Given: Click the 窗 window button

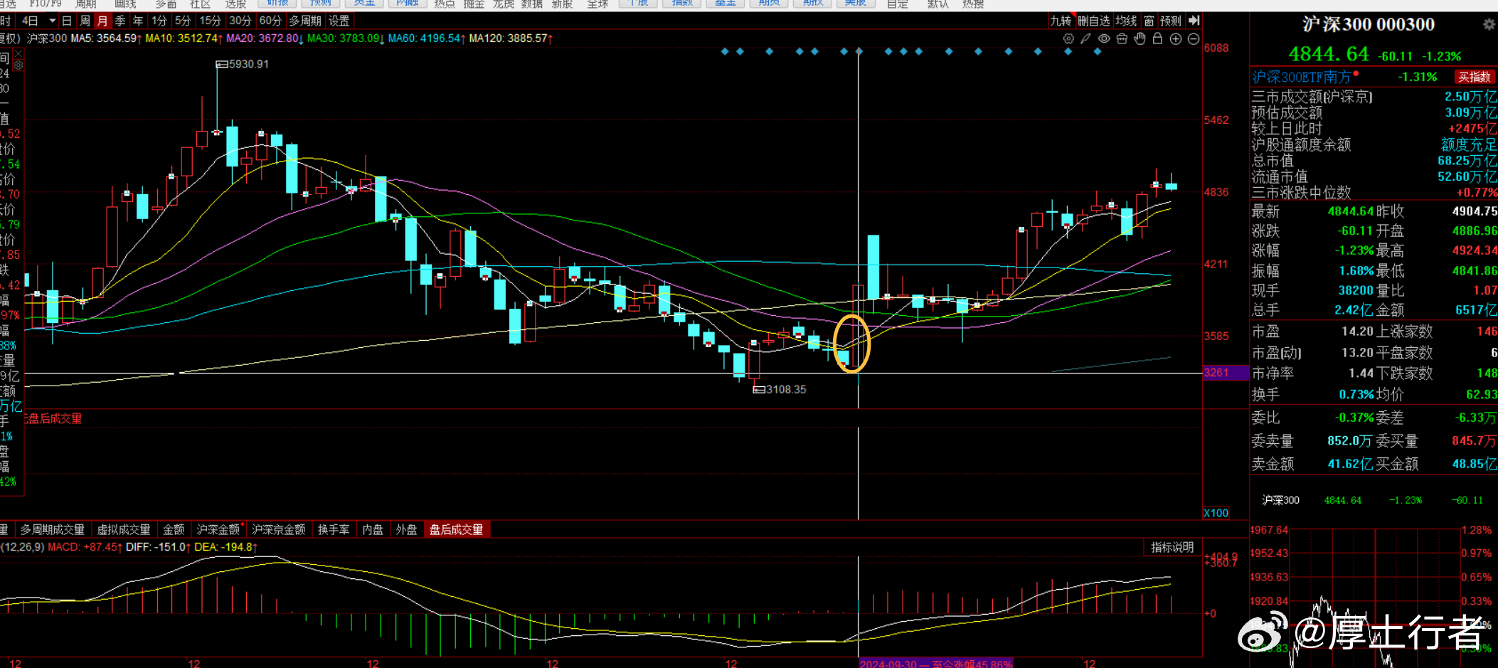Looking at the screenshot, I should click(1149, 21).
